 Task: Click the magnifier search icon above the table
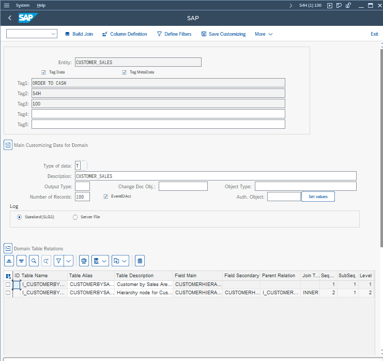tap(34, 261)
